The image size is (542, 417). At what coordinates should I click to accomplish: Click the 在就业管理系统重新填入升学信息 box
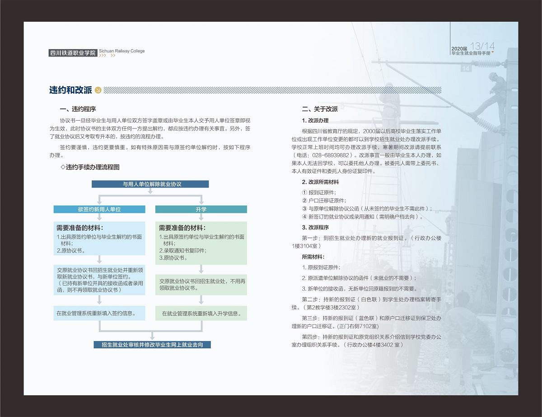tap(201, 314)
